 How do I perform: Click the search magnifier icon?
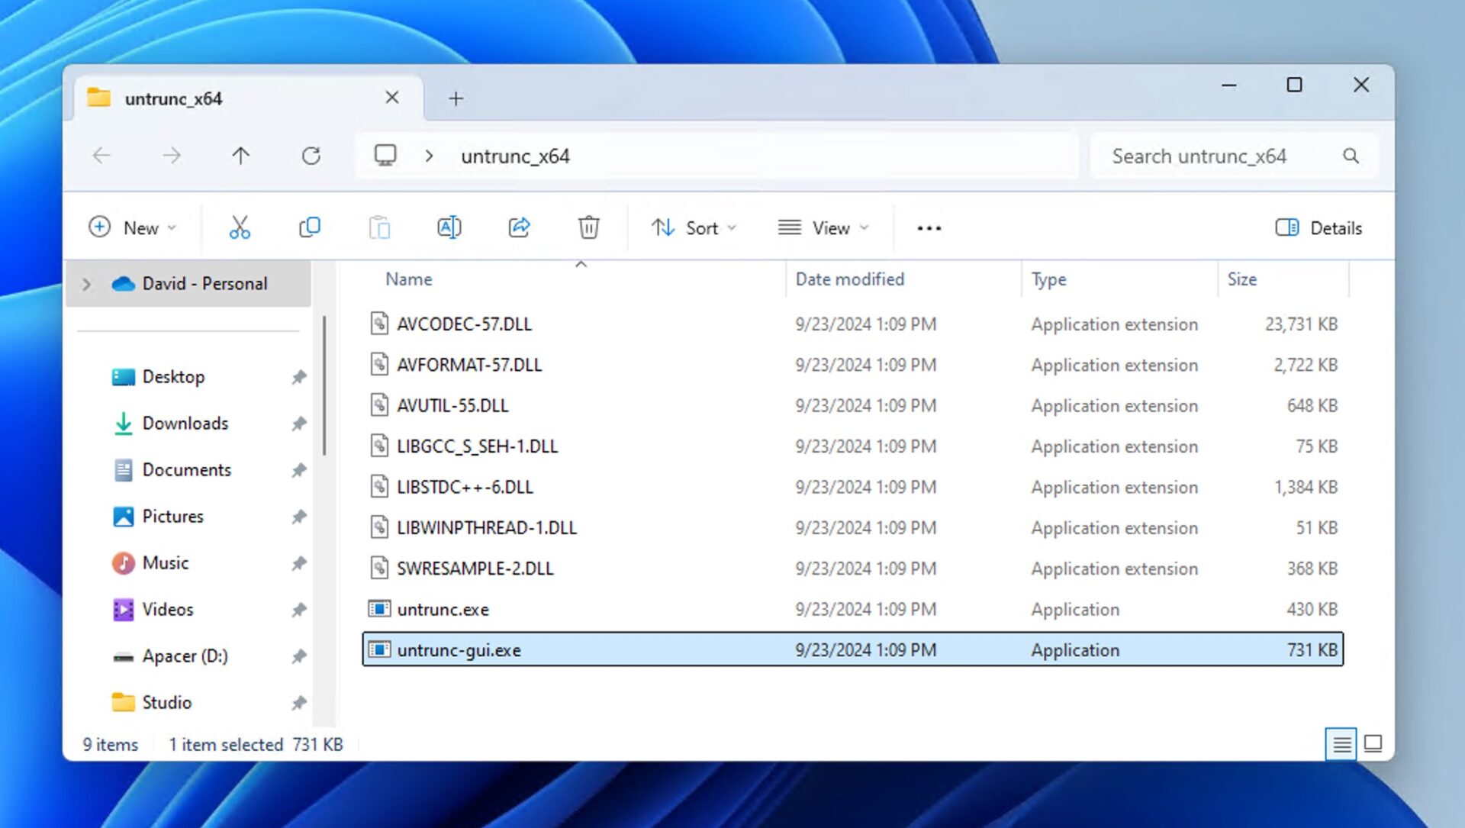coord(1351,156)
